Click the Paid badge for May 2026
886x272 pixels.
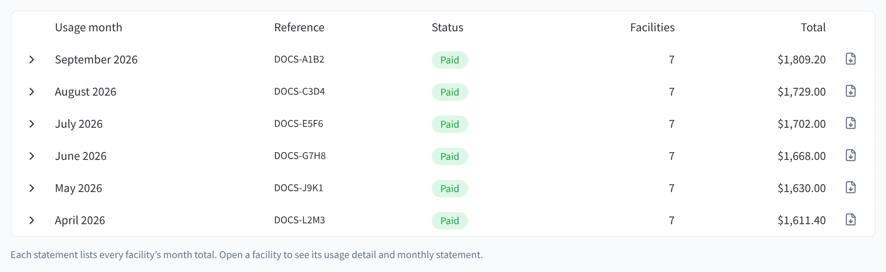(450, 189)
